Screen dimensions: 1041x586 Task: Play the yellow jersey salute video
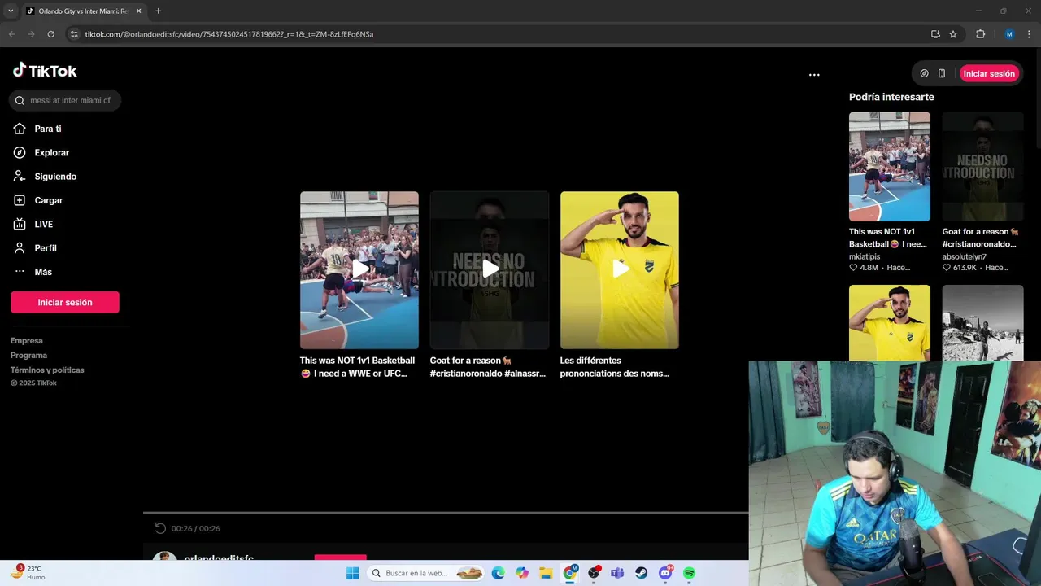pos(620,269)
